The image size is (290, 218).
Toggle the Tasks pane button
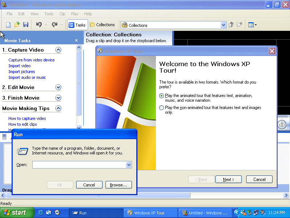pos(77,25)
